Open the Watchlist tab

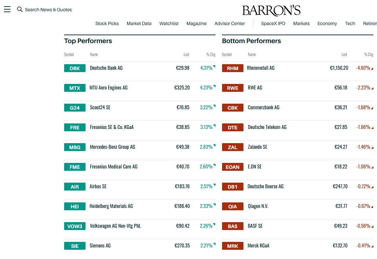click(169, 24)
